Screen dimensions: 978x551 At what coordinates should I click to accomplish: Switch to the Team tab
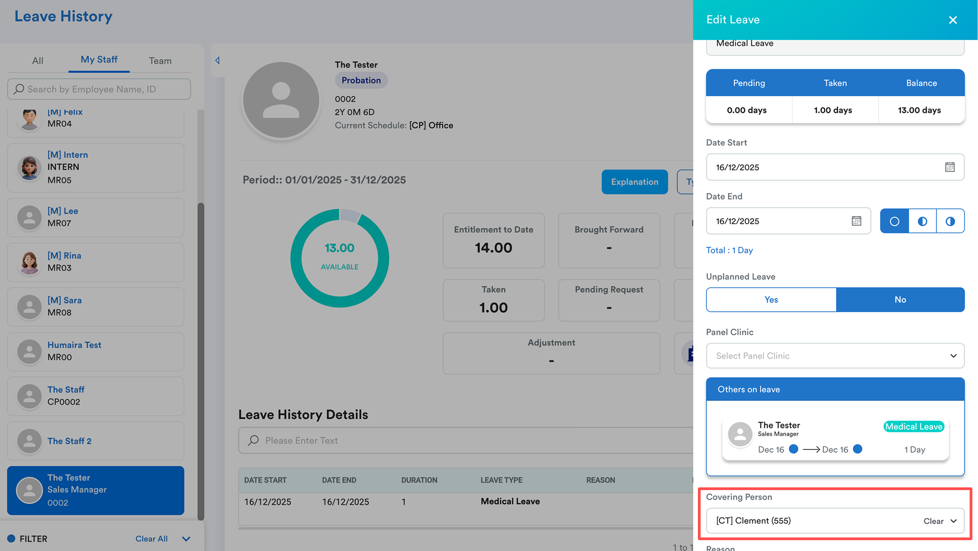pos(160,60)
